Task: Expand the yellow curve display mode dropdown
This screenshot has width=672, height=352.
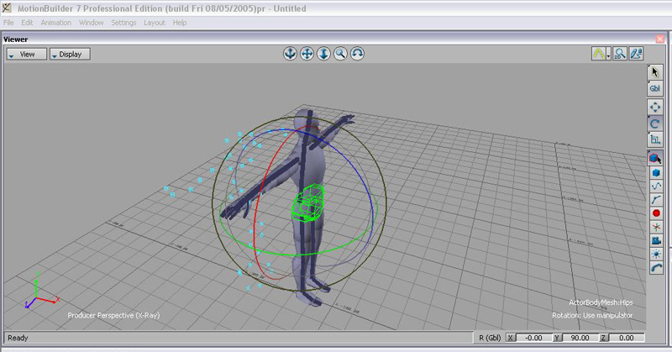Action: (607, 55)
